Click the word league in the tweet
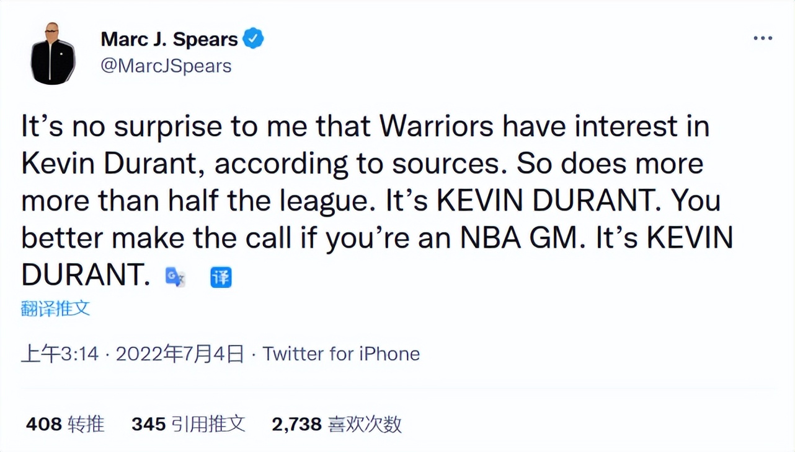This screenshot has width=795, height=452. click(x=326, y=201)
